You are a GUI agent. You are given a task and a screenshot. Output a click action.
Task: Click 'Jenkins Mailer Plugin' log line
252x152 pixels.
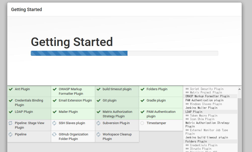[201, 108]
